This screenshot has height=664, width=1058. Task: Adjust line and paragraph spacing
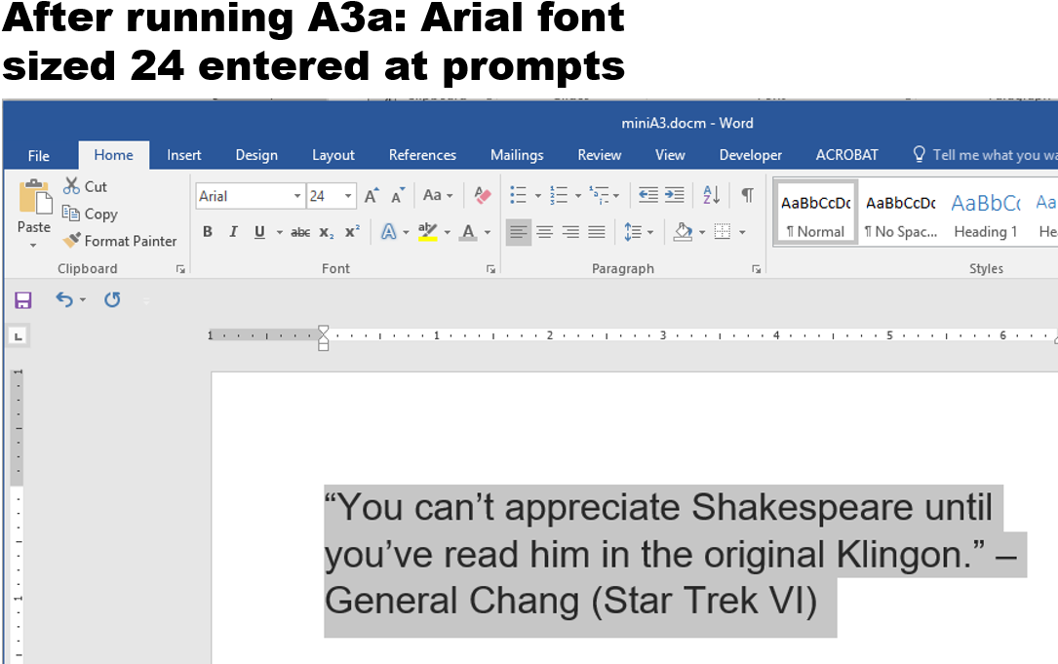[x=632, y=232]
